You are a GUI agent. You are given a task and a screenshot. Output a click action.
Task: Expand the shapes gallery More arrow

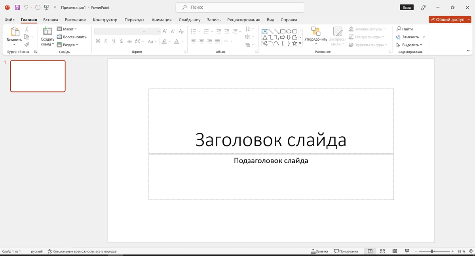tap(300, 43)
